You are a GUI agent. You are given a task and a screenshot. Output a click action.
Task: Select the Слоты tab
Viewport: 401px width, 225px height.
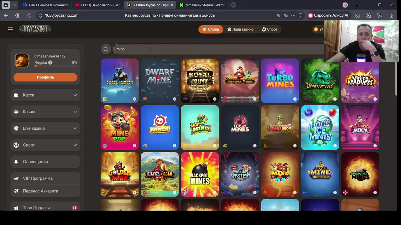coord(211,29)
